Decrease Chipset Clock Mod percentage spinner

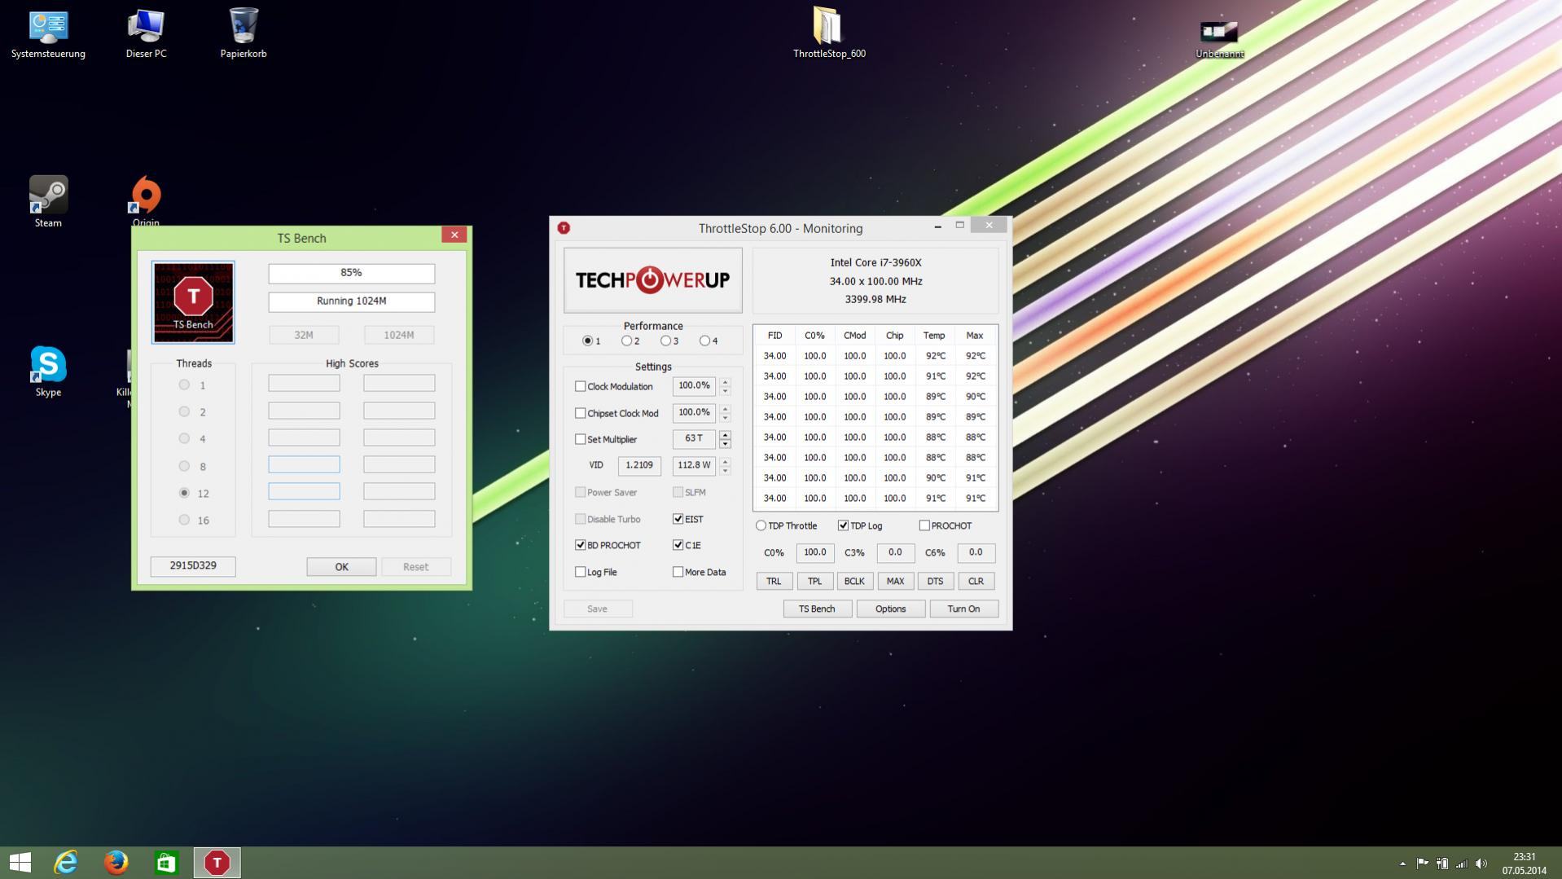(725, 418)
